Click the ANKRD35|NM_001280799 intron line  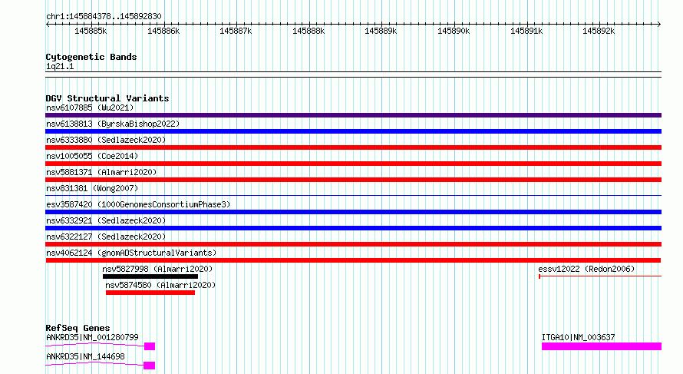pos(95,346)
